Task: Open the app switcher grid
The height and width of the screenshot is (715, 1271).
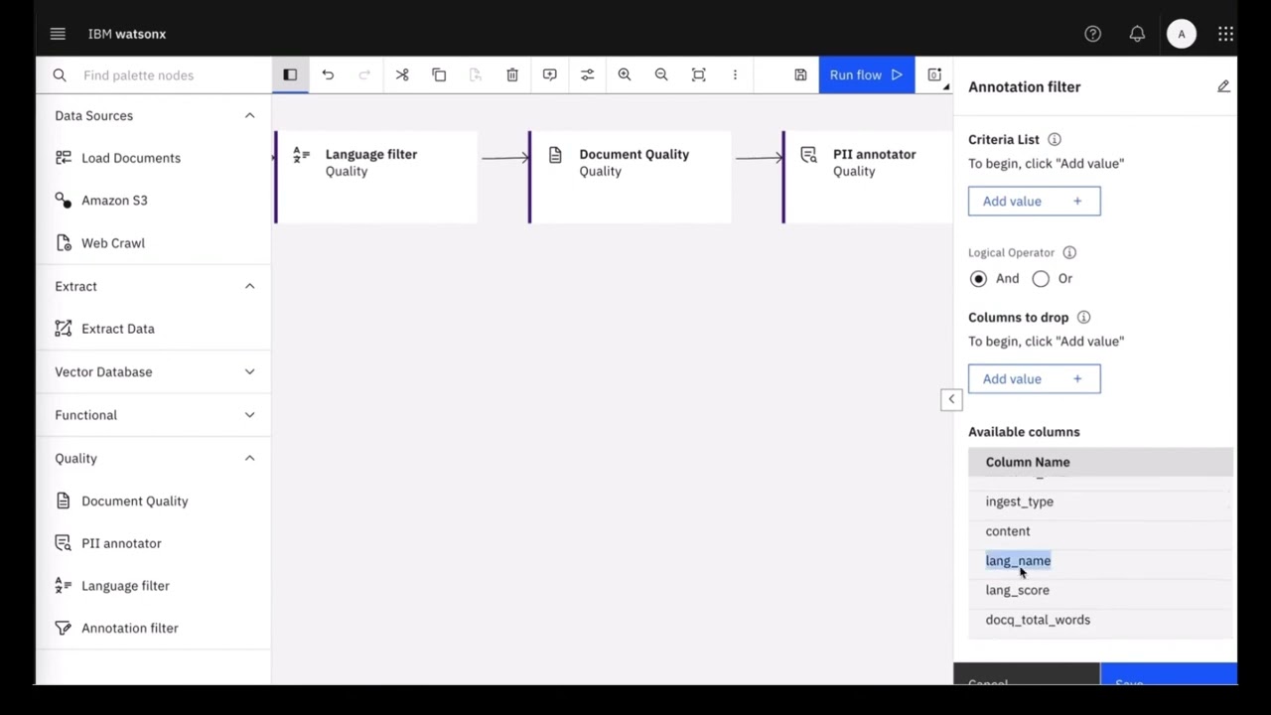Action: pyautogui.click(x=1225, y=34)
